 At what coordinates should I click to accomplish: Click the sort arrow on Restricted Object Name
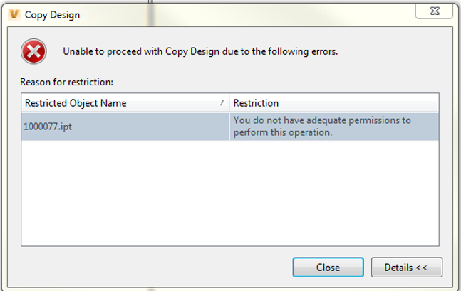(223, 103)
